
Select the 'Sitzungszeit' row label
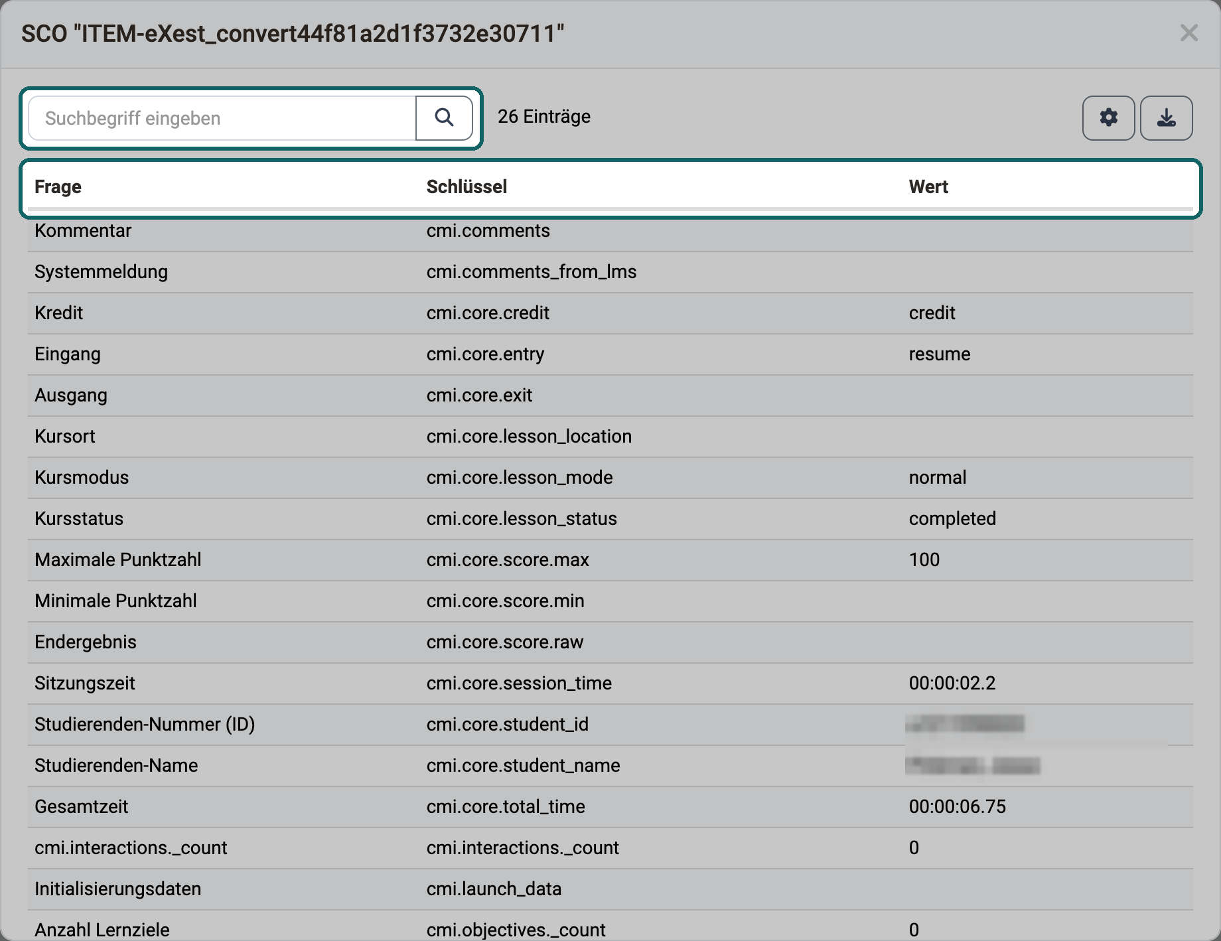[x=85, y=684]
